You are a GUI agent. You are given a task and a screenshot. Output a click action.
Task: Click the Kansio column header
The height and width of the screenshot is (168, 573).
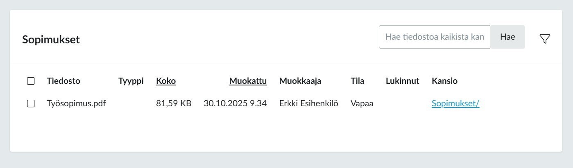444,81
